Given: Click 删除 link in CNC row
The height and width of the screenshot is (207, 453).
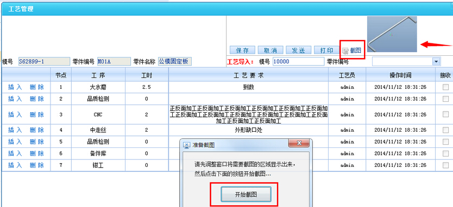Looking at the screenshot, I should 37,114.
